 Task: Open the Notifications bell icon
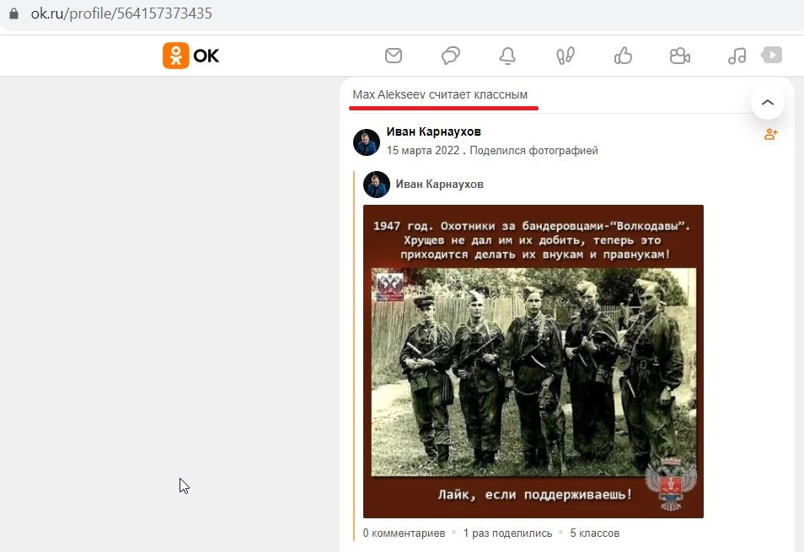click(507, 56)
